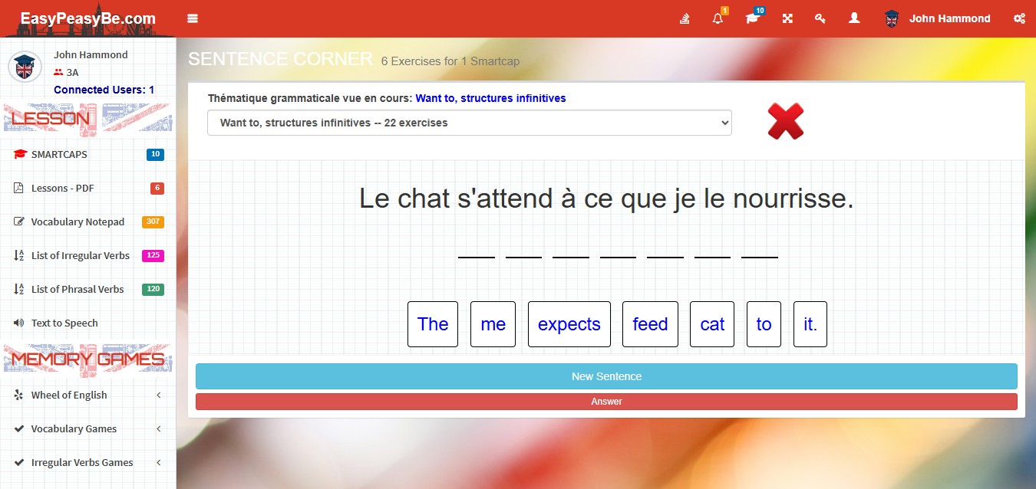Toggle fullscreen with the expand arrows icon
Screen dimensions: 1036x489
click(787, 19)
